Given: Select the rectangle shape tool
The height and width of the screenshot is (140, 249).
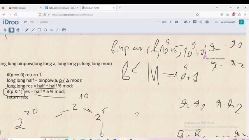Looking at the screenshot, I should [39, 30].
